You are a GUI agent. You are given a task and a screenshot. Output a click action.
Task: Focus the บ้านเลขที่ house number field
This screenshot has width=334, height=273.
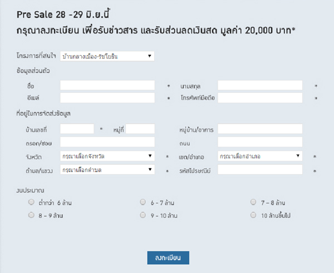point(77,129)
